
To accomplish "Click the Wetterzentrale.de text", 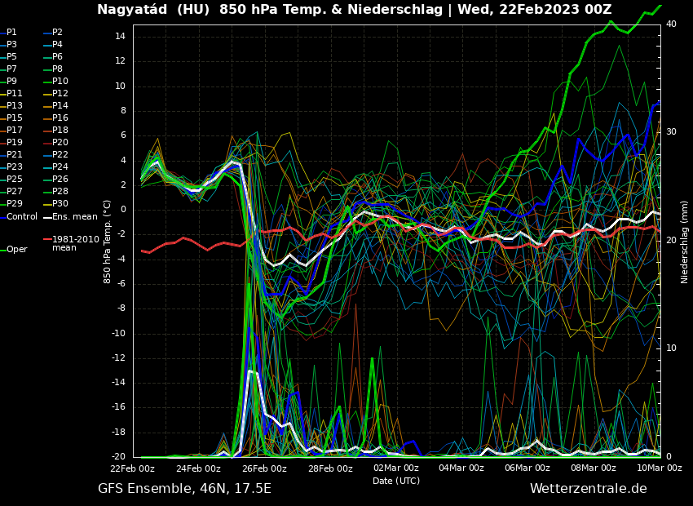I will pyautogui.click(x=588, y=489).
